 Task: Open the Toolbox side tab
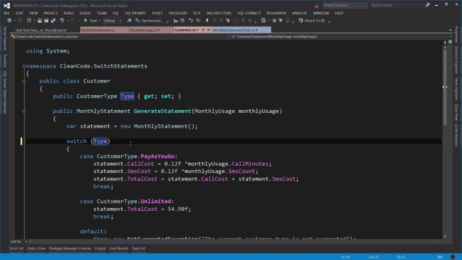point(5,61)
